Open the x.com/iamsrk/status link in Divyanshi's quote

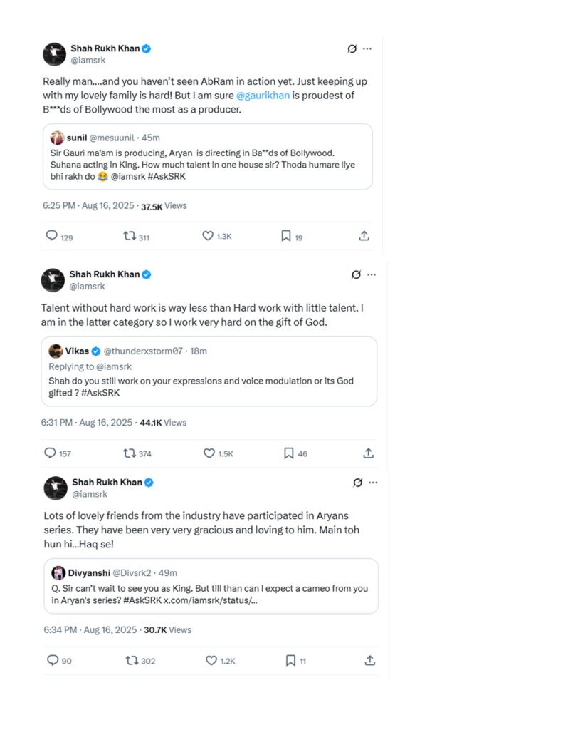210,600
